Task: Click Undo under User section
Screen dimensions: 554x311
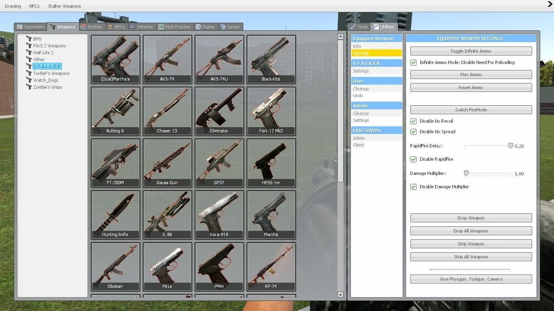Action: pyautogui.click(x=376, y=96)
